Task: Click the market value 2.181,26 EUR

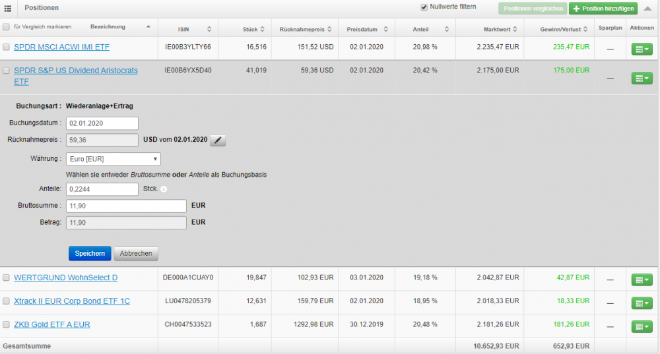Action: point(498,324)
